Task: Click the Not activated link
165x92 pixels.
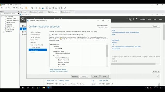Action: pyautogui.click(x=116, y=49)
